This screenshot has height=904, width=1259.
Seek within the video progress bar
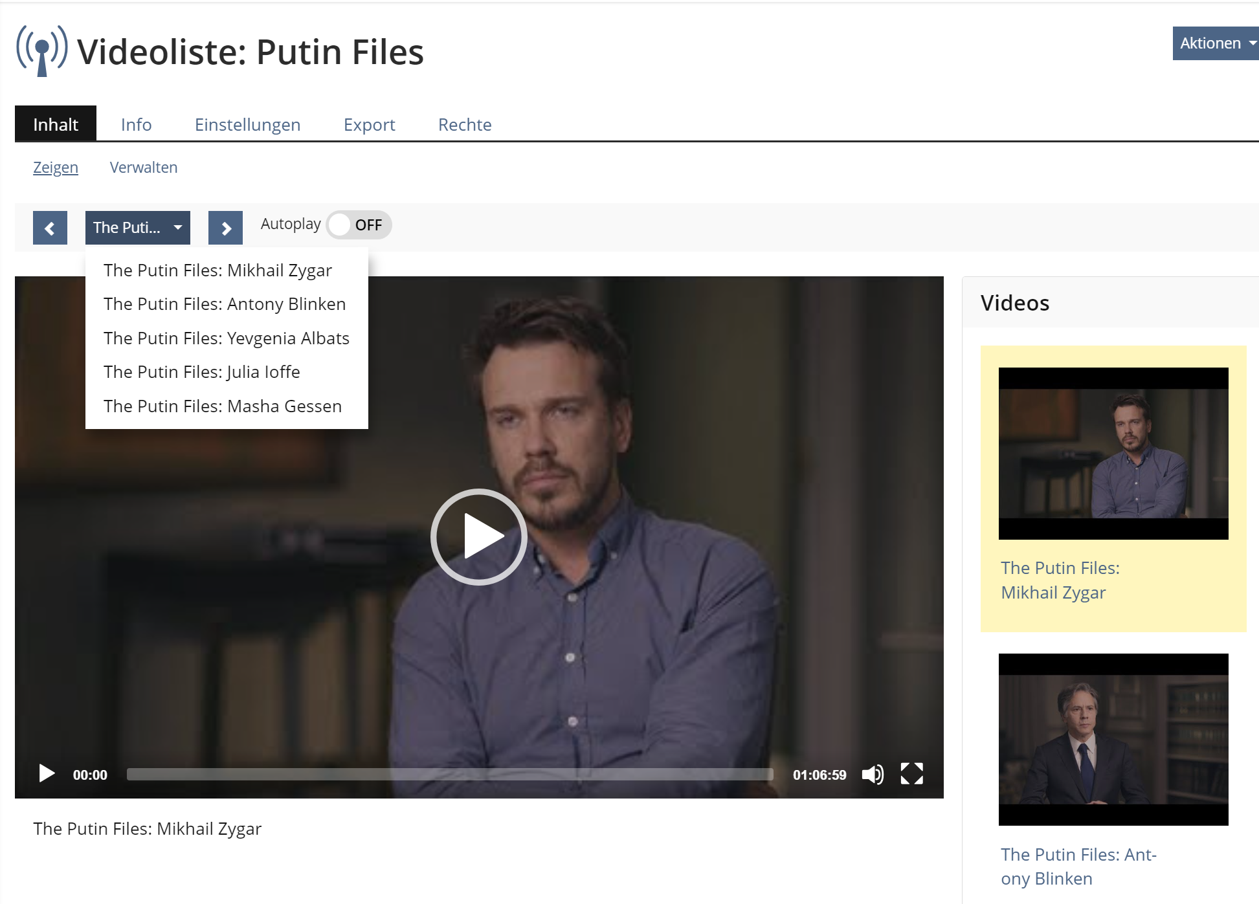(450, 775)
